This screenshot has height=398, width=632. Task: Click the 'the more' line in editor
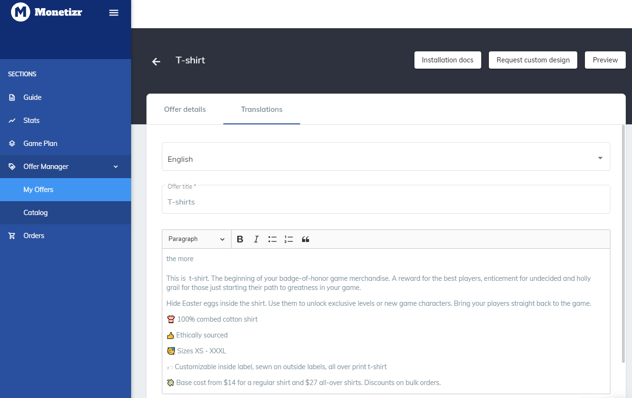pos(180,259)
